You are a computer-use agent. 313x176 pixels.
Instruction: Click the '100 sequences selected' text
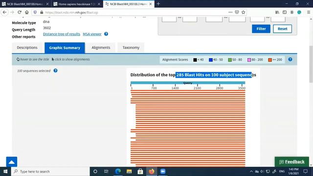[x=34, y=71]
